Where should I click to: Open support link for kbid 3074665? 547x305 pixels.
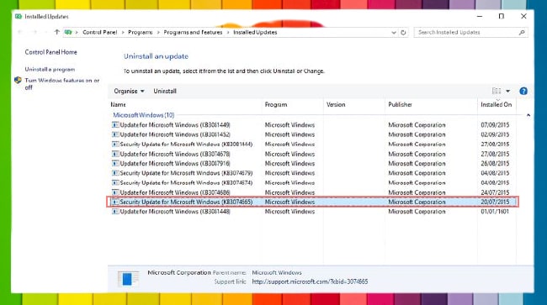tap(310, 281)
